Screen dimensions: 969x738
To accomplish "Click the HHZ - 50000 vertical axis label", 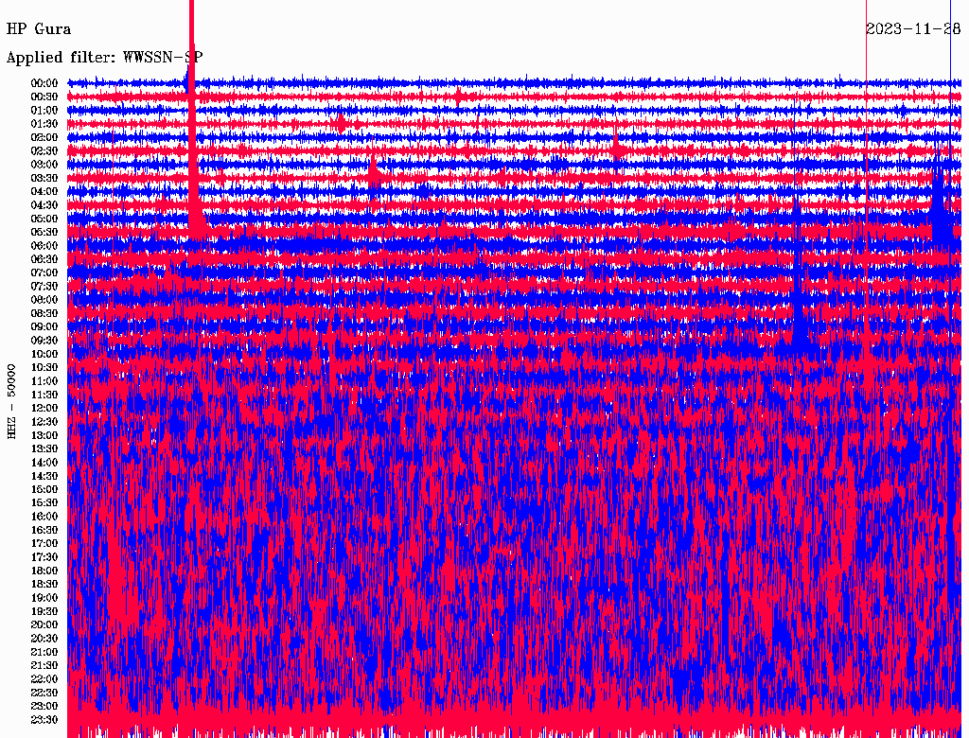I will 13,400.
